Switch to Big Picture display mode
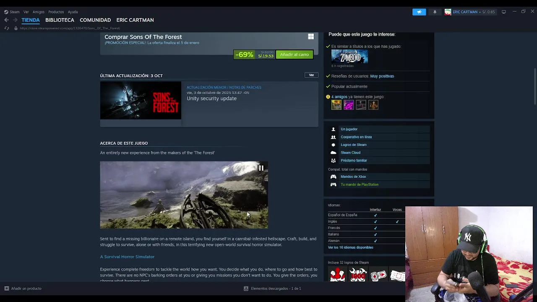 [x=504, y=12]
